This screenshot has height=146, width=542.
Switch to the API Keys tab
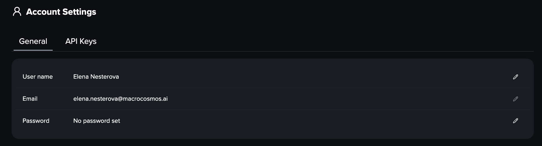pyautogui.click(x=81, y=41)
